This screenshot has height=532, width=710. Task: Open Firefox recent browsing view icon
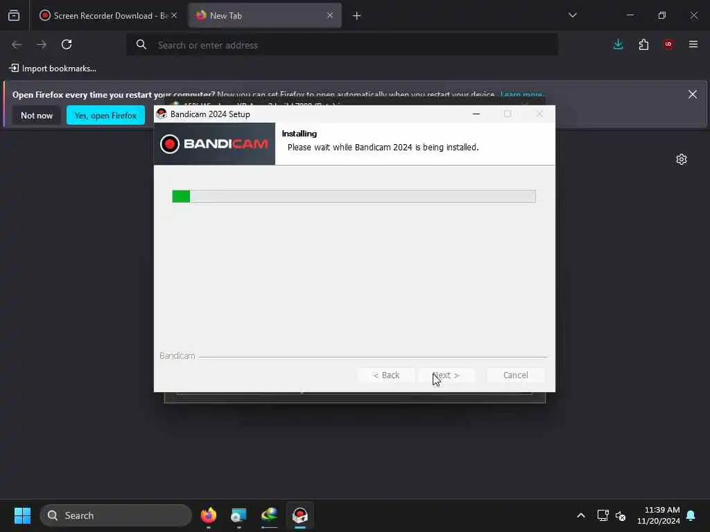pyautogui.click(x=14, y=15)
